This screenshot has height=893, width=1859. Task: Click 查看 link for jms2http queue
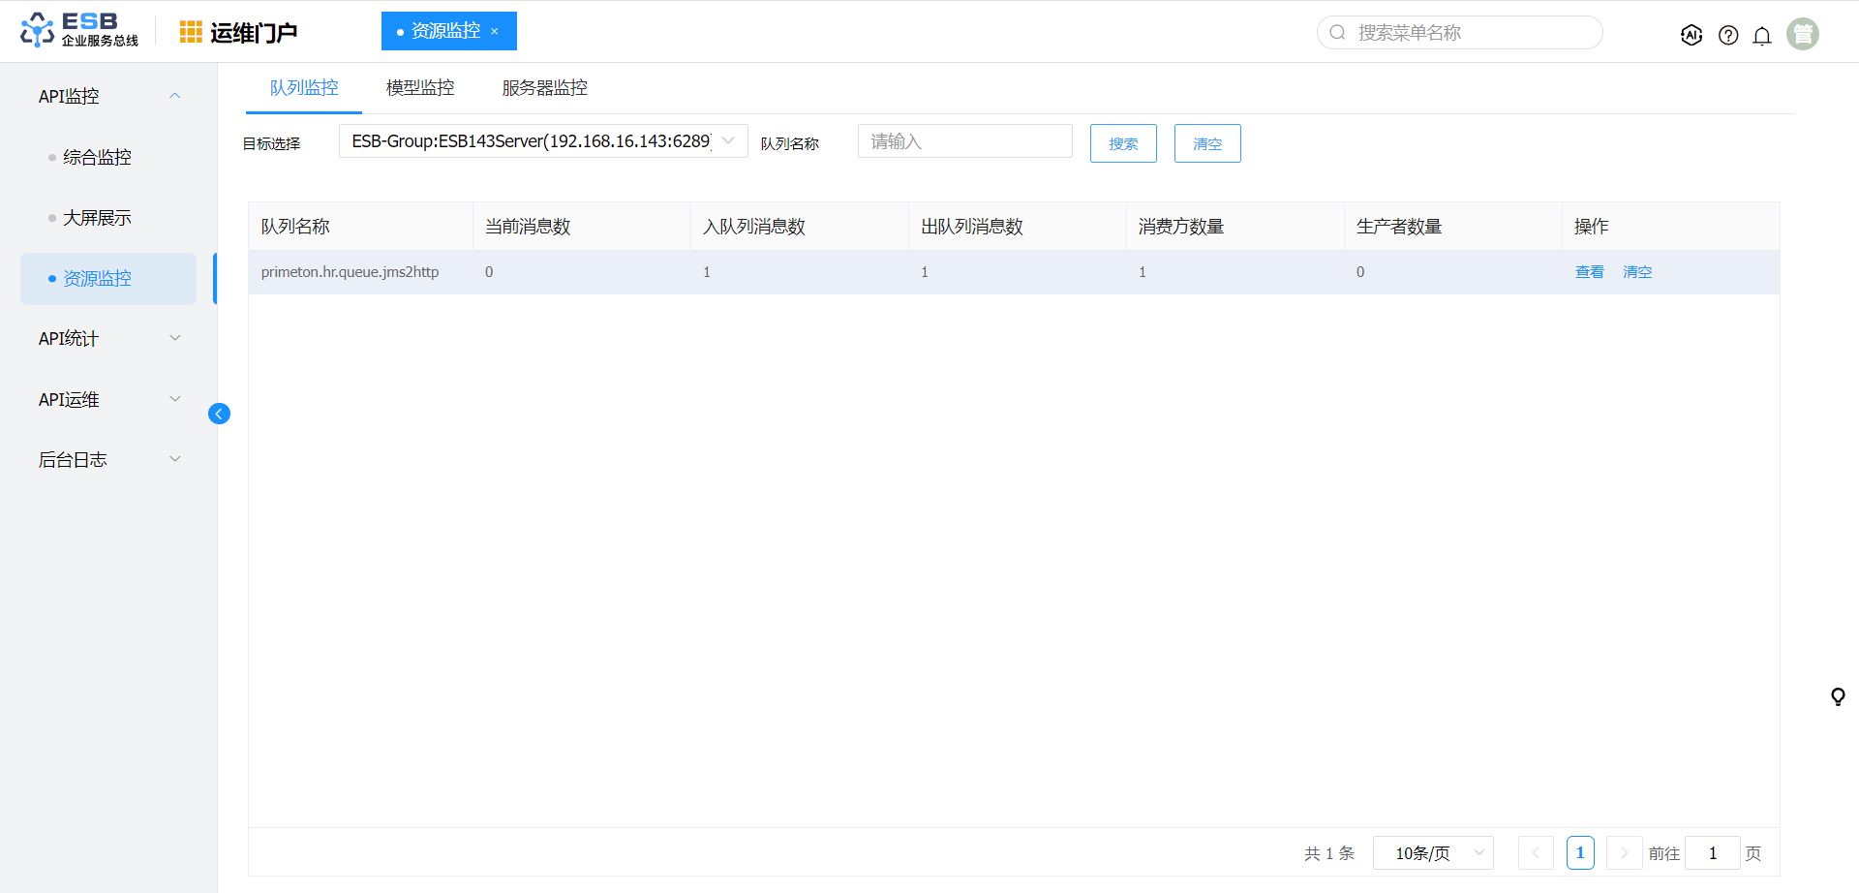pyautogui.click(x=1589, y=272)
